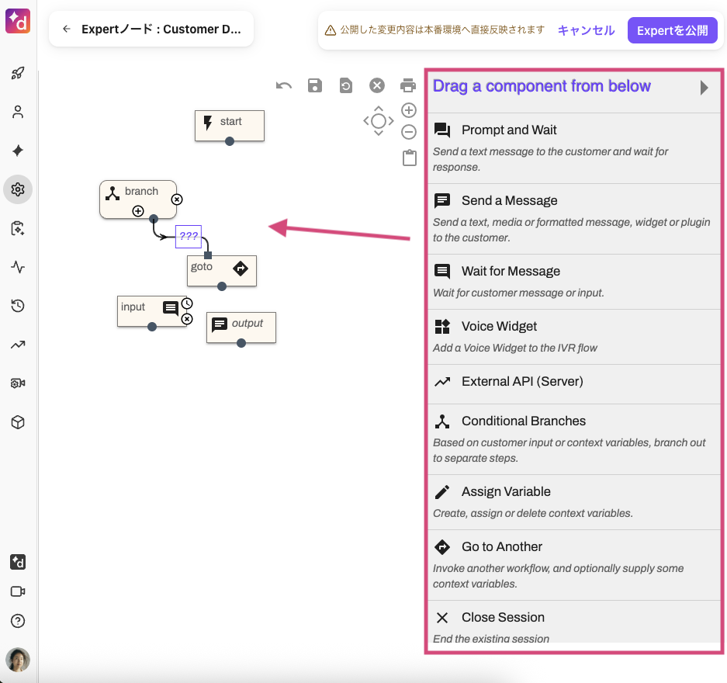Remove the branch node via its X icon
The height and width of the screenshot is (683, 727).
tap(177, 199)
